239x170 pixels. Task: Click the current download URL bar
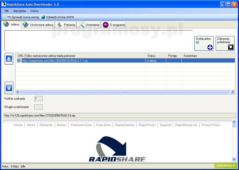click(x=120, y=115)
